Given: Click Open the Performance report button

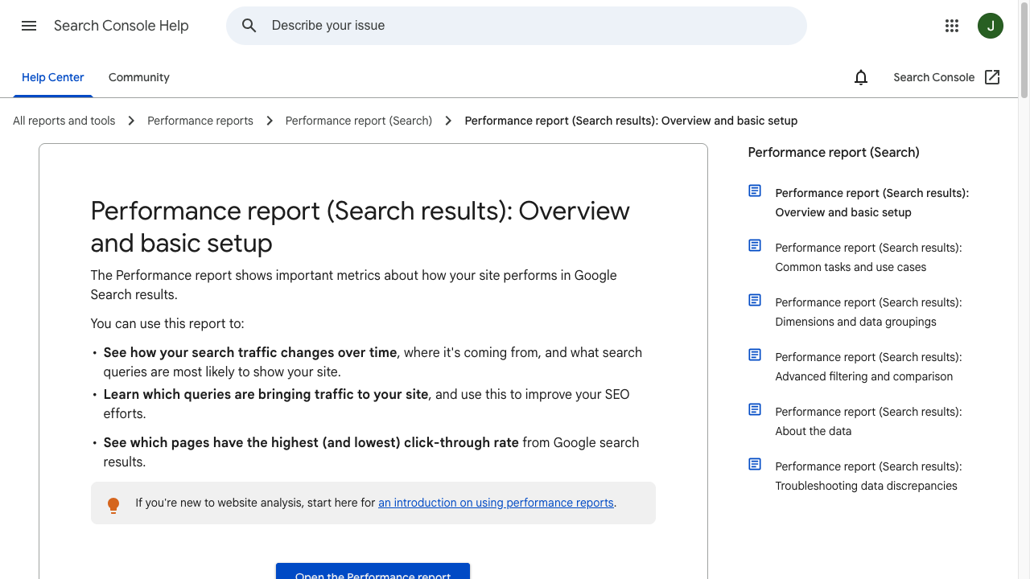Looking at the screenshot, I should pyautogui.click(x=373, y=572).
